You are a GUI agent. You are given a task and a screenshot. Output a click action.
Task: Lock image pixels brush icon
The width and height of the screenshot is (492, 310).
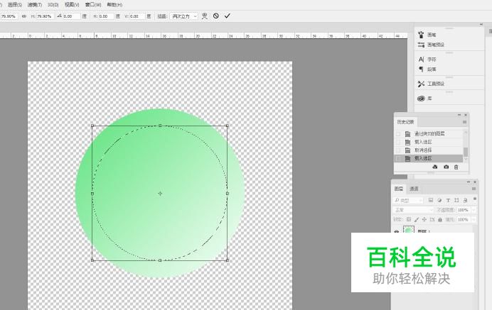tap(417, 219)
